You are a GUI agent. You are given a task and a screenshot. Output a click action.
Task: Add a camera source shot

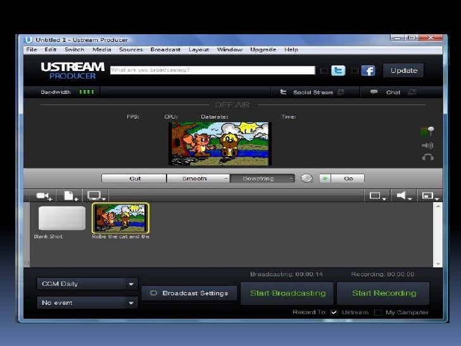click(x=44, y=196)
